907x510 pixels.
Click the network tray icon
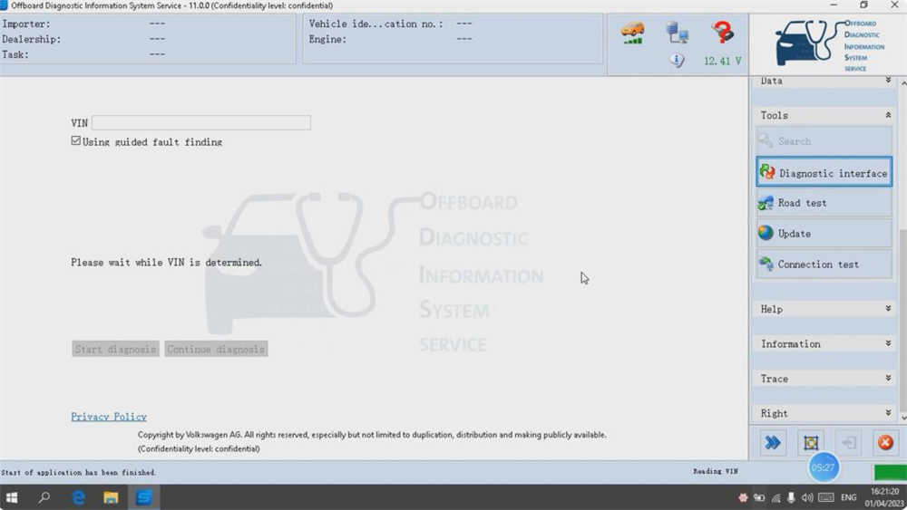pos(775,497)
